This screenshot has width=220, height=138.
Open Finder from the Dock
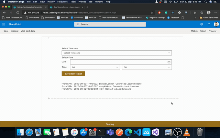[x=20, y=132]
